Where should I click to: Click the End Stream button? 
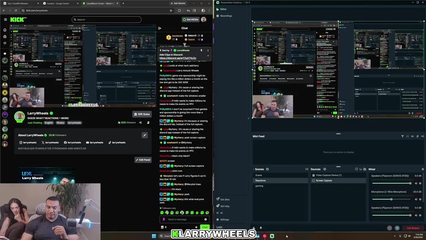[413, 228]
